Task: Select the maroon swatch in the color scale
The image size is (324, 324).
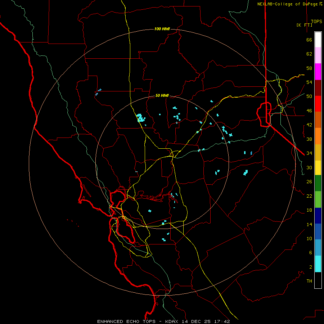Action: click(318, 88)
